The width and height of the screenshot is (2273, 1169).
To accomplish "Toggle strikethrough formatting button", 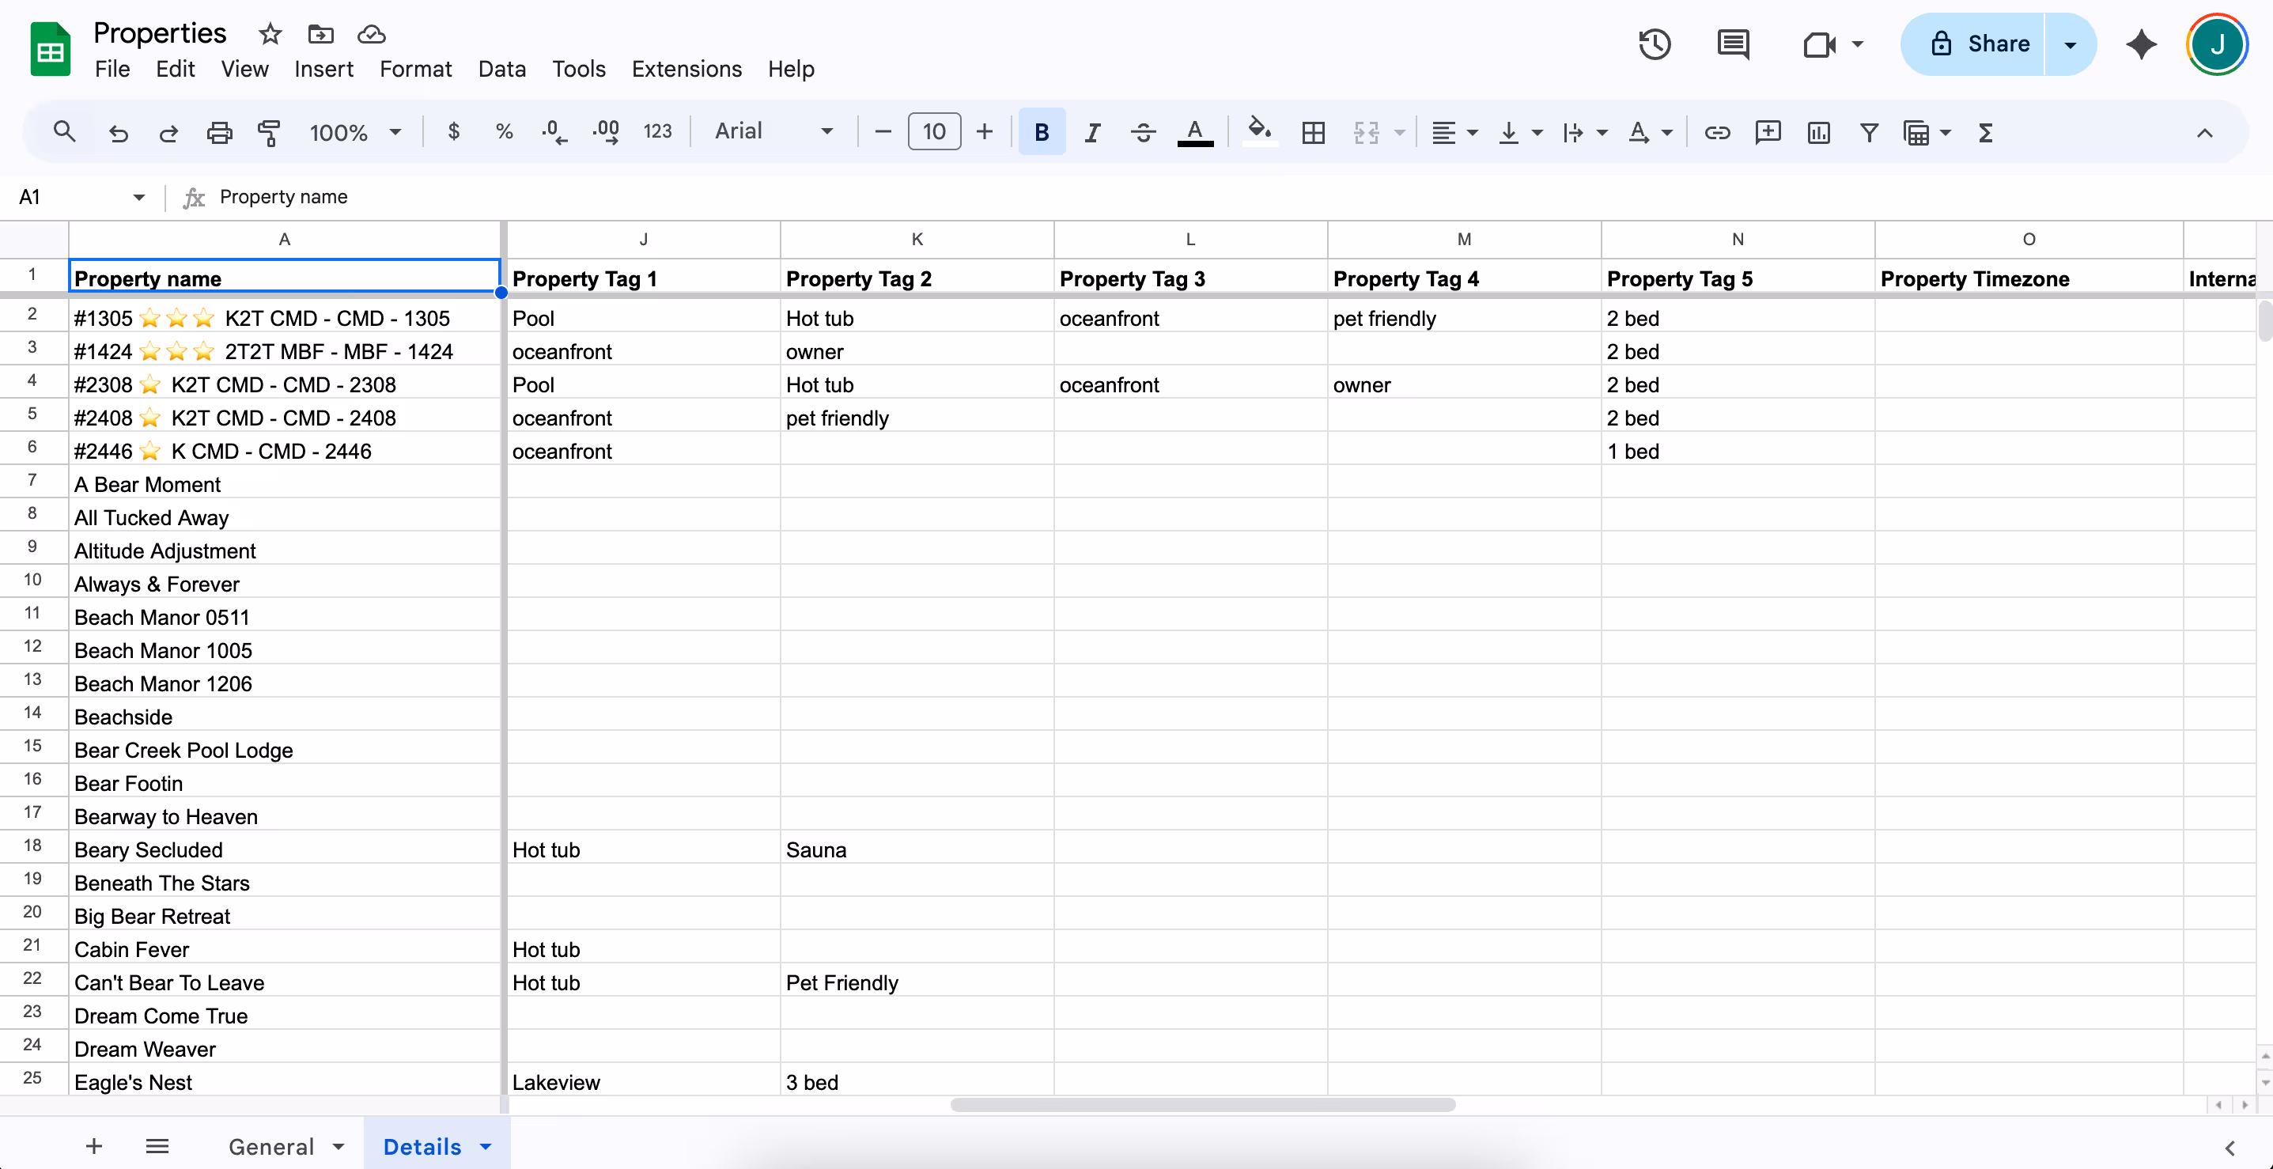I will pos(1143,132).
